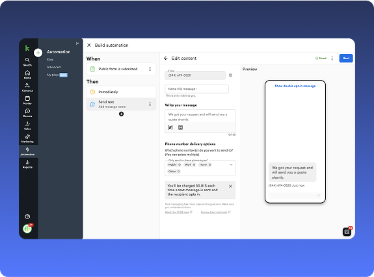Select the Easy automation menu item

pos(50,59)
